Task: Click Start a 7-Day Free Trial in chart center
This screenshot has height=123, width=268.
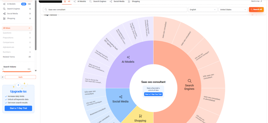Action: pos(153,94)
